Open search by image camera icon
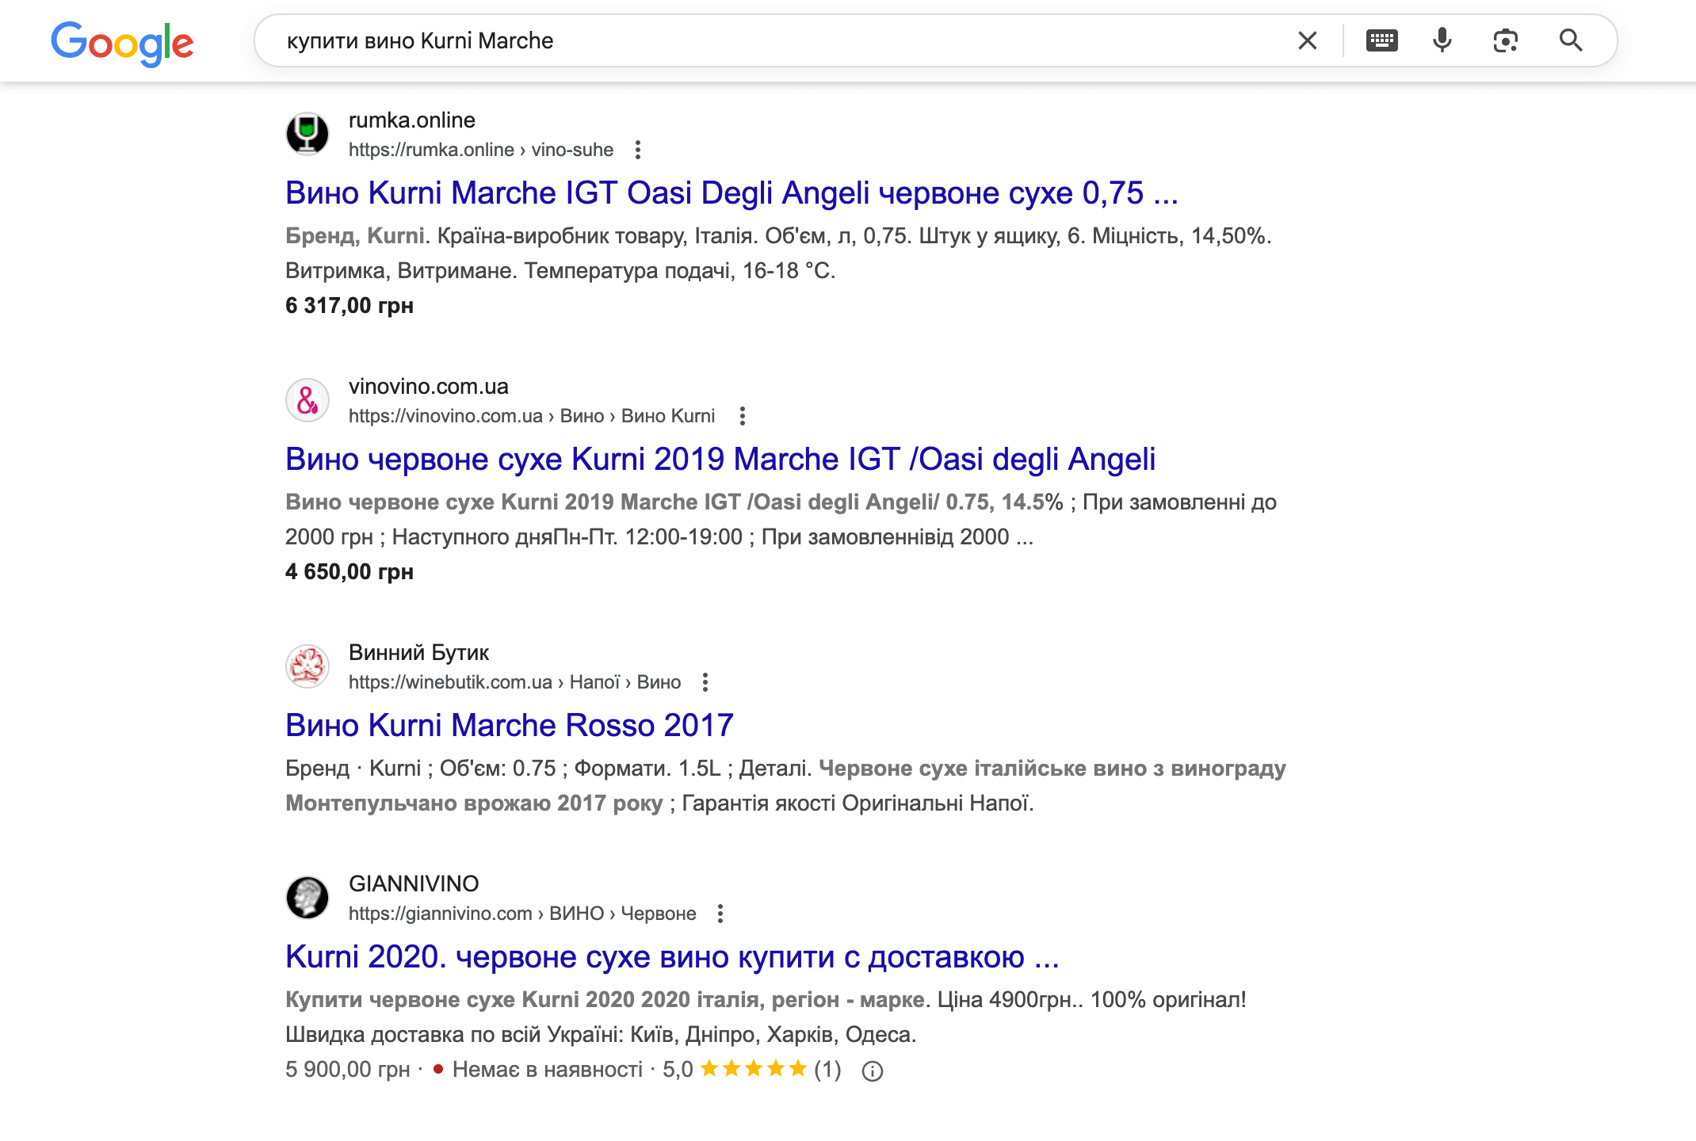This screenshot has width=1696, height=1141. click(x=1505, y=40)
